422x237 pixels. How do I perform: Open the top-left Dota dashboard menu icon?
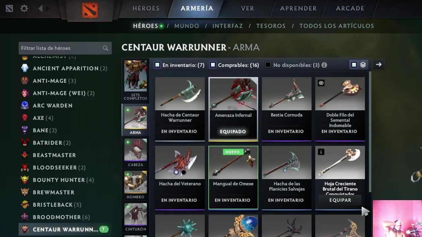(9, 9)
